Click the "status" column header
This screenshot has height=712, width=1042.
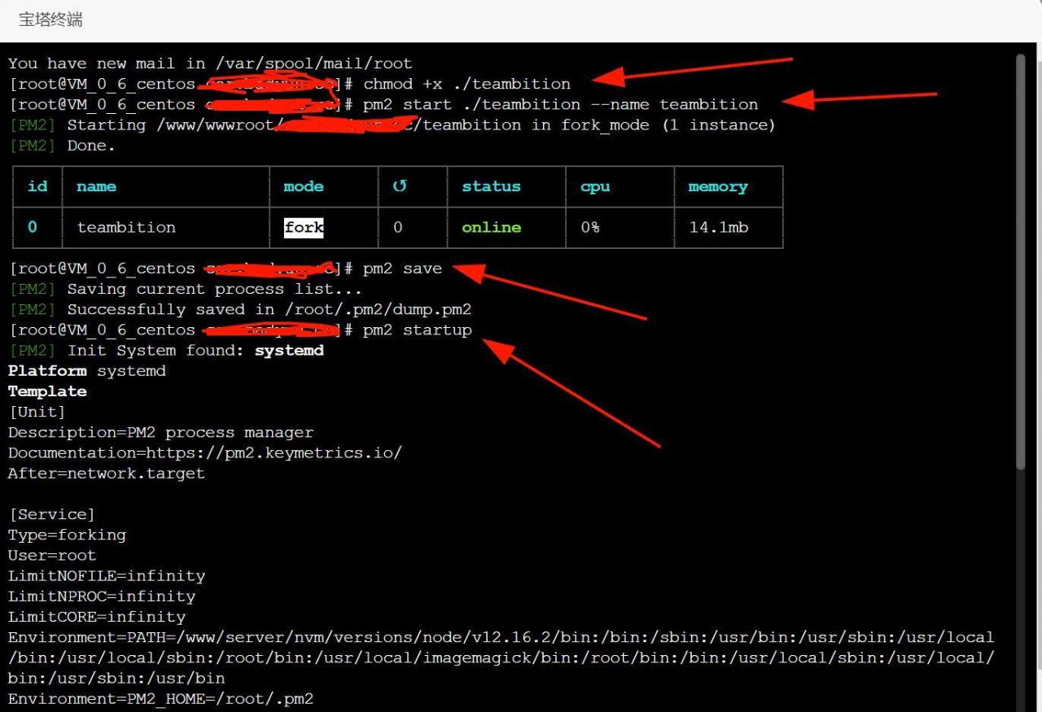491,186
